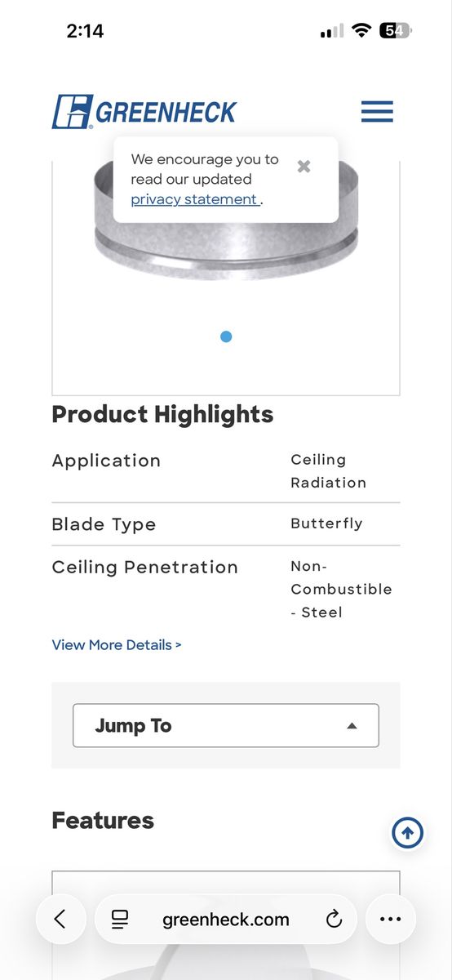This screenshot has height=980, width=452.
Task: Open the browser three-dots more menu
Action: pos(391,919)
